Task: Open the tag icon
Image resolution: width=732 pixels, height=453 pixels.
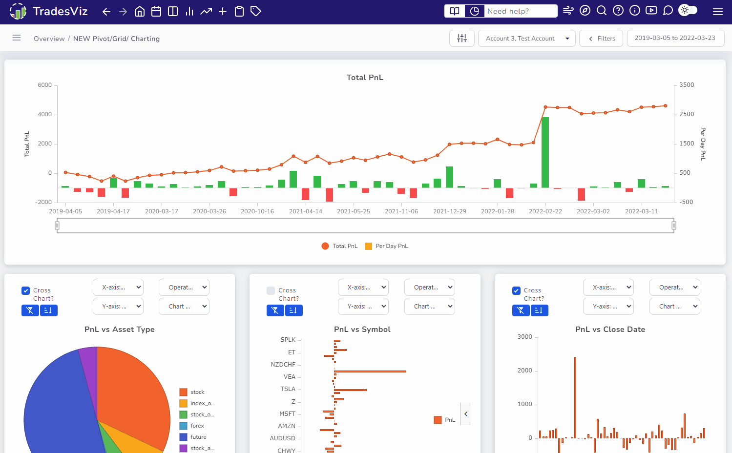Action: pyautogui.click(x=255, y=11)
